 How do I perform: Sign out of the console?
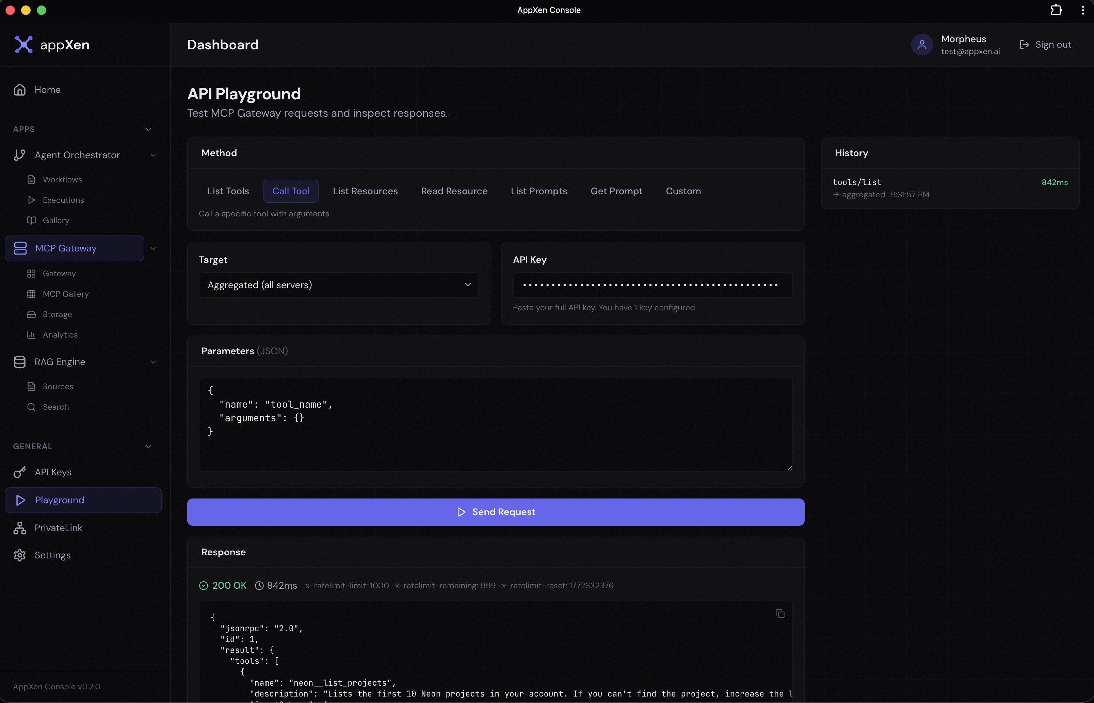[x=1046, y=44]
